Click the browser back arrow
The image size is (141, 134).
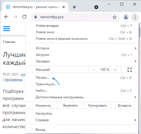pyautogui.click(x=6, y=17)
